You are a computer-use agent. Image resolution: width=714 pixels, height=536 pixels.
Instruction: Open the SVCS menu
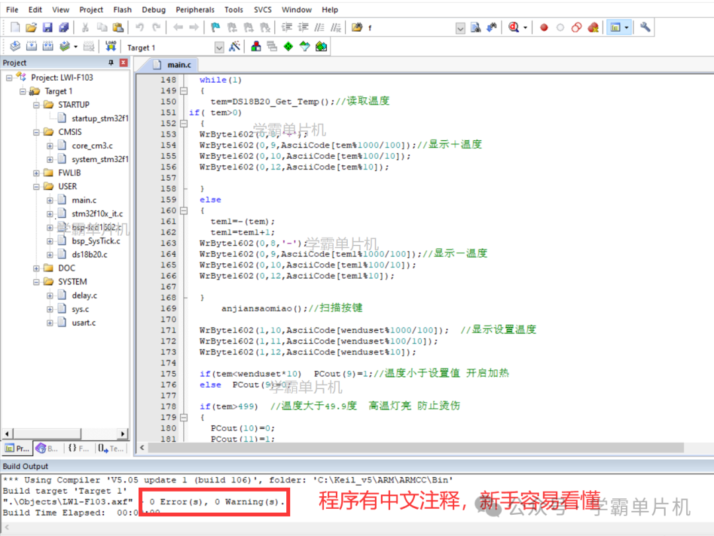tap(262, 9)
